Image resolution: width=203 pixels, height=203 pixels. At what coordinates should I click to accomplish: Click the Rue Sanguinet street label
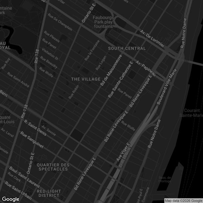coord(32,140)
